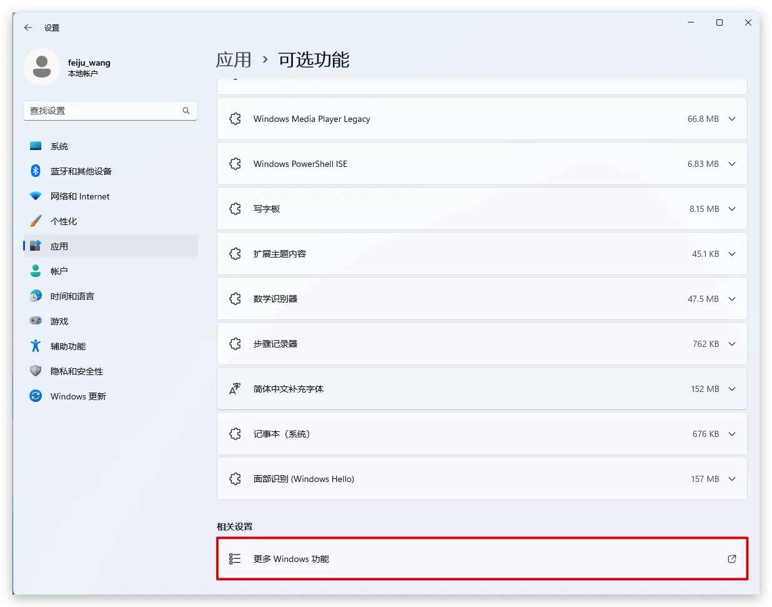
Task: Click the search magnifier icon
Action: tap(186, 111)
